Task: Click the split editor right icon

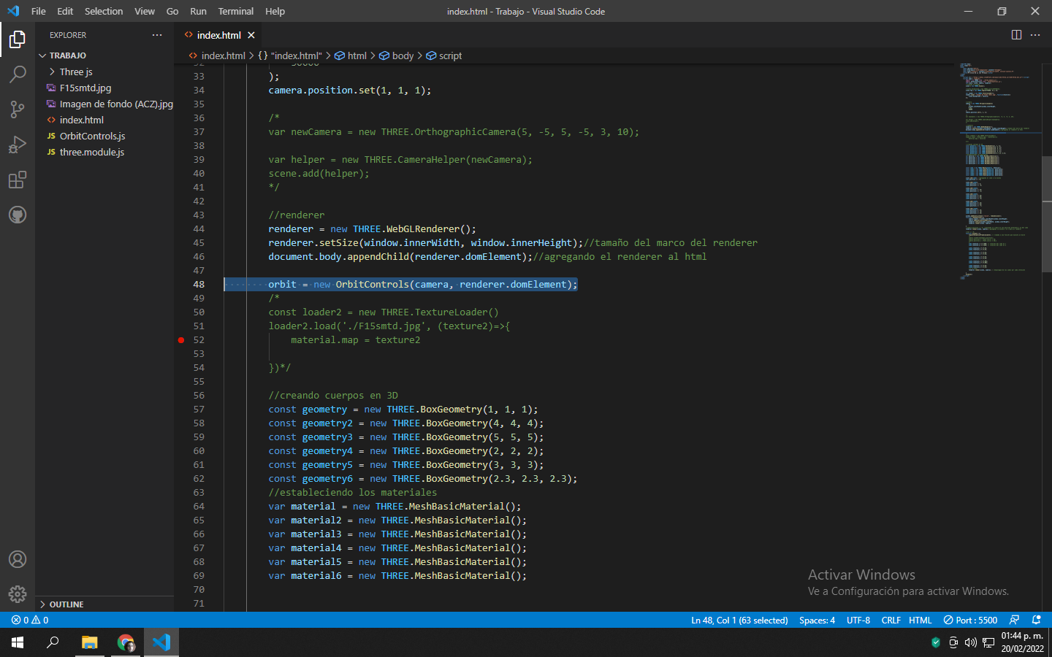Action: (x=1016, y=35)
